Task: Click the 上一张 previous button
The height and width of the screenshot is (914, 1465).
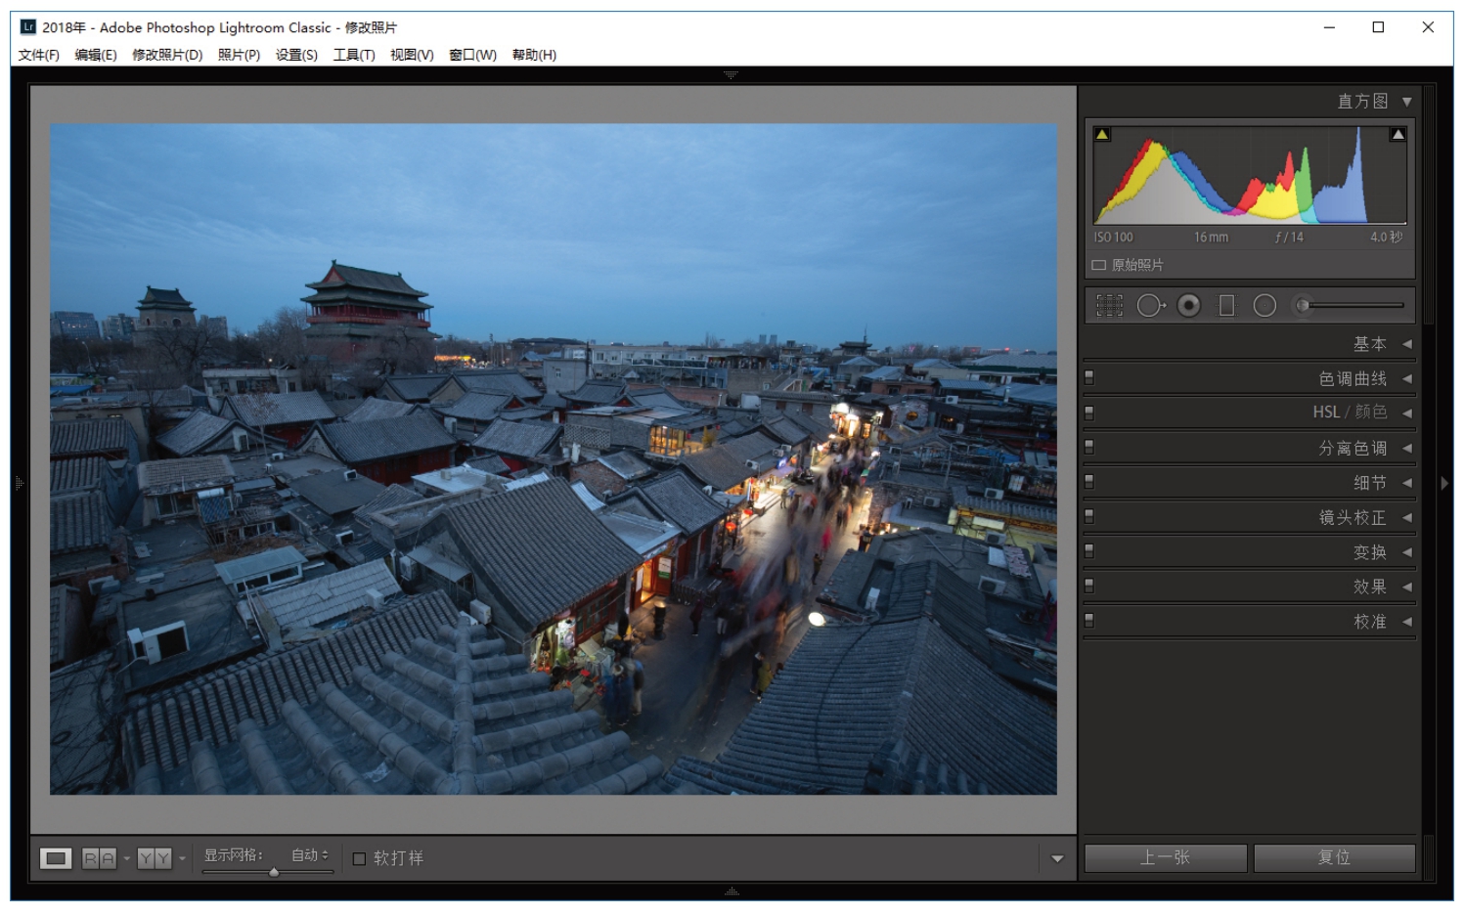Action: (x=1165, y=857)
